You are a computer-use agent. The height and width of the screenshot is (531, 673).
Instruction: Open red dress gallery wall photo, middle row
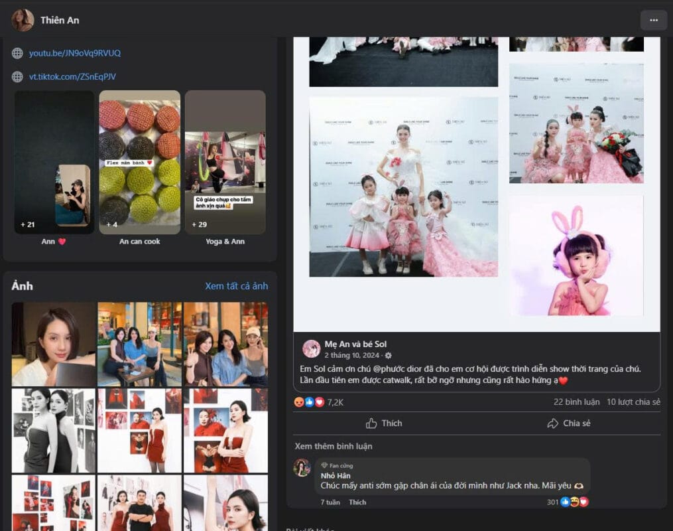point(139,431)
